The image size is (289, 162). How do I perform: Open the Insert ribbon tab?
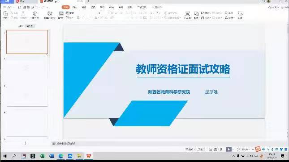click(75, 7)
